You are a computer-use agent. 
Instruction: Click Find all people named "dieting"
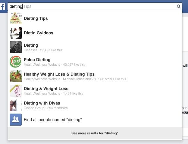coord(53,120)
